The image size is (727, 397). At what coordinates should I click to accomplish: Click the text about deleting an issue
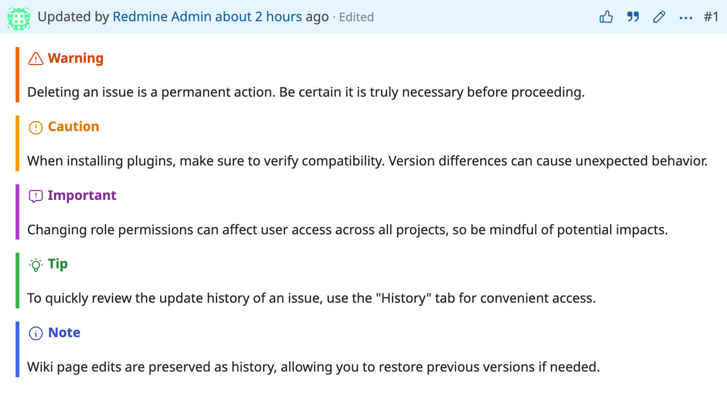306,92
